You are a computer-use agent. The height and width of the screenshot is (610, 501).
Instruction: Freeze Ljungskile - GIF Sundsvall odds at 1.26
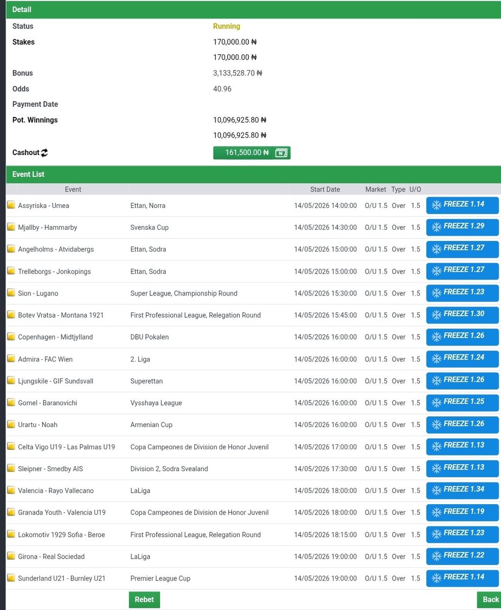pos(462,381)
